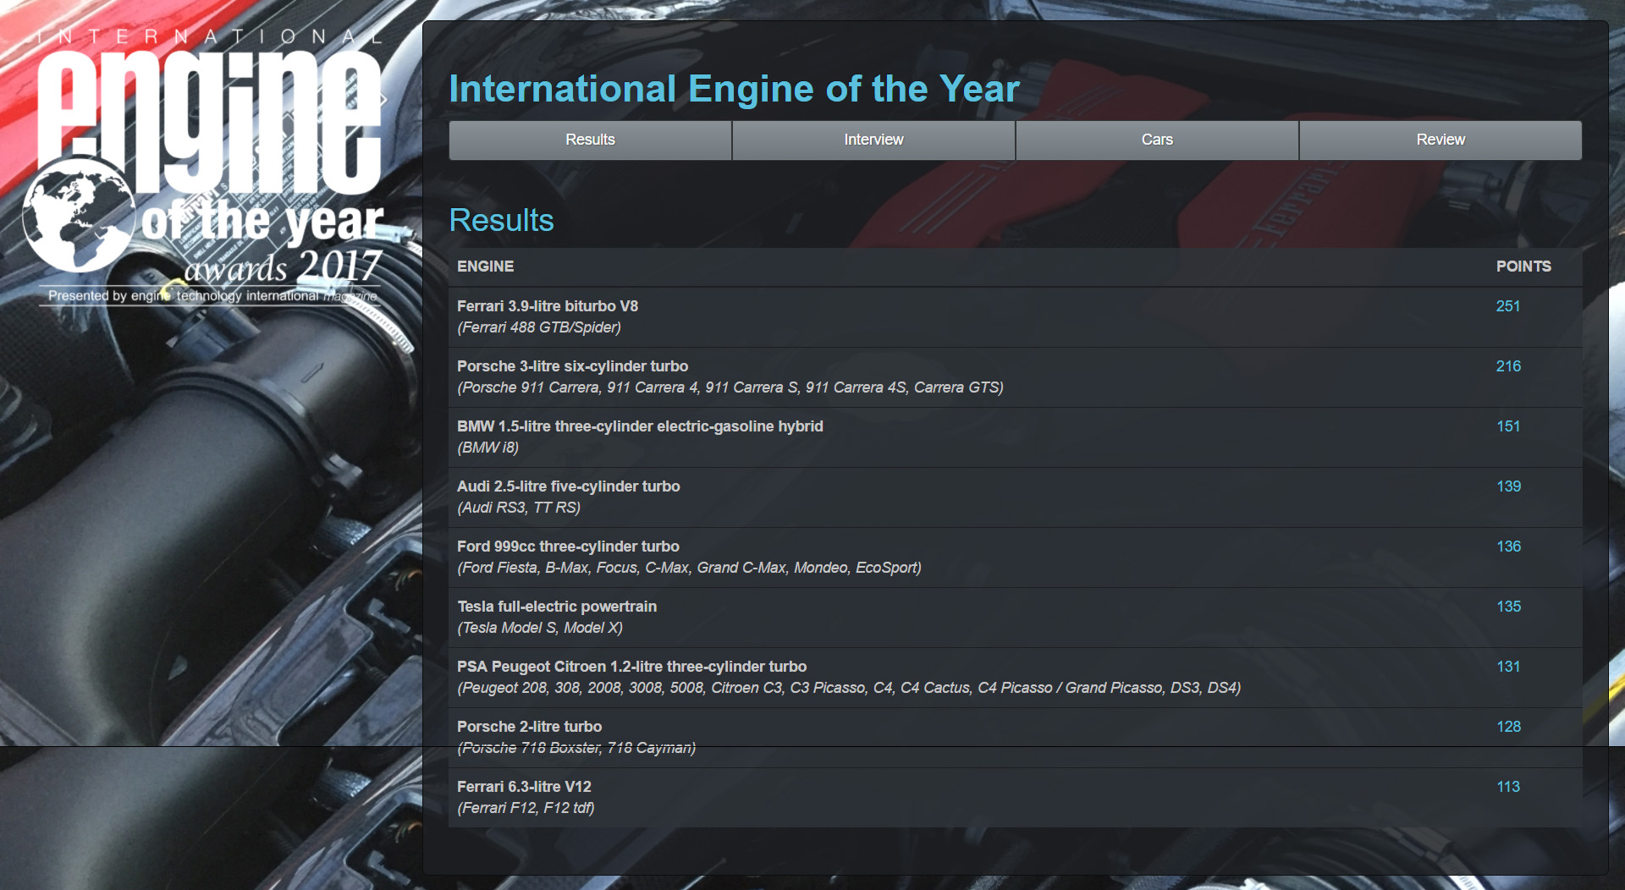The height and width of the screenshot is (890, 1625).
Task: Select PSA Peugeot Citroen 1.2-litre entry
Action: click(x=1015, y=678)
